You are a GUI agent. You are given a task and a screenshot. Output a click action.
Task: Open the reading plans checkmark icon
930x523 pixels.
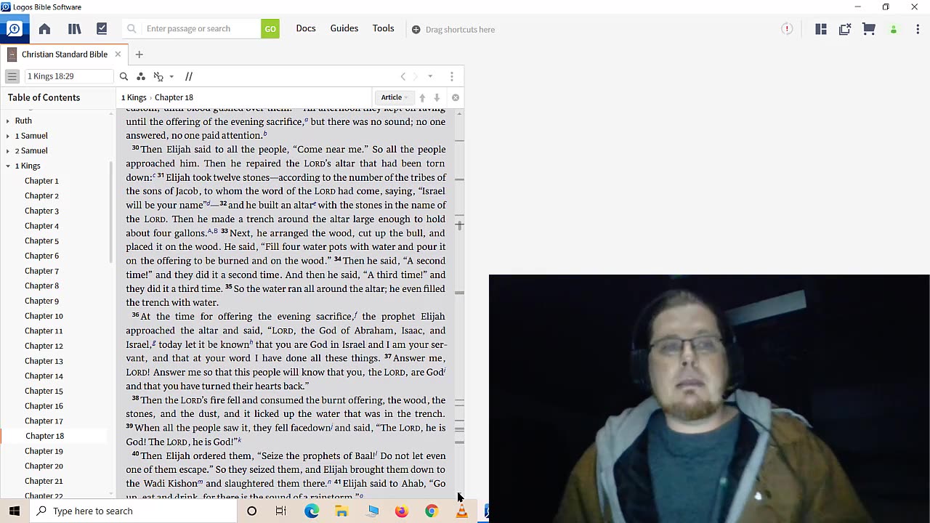(102, 29)
